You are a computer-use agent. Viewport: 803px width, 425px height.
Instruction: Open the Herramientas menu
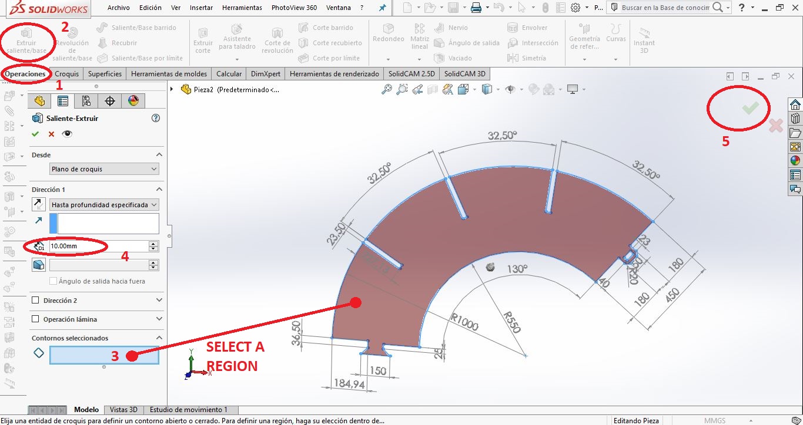point(242,8)
